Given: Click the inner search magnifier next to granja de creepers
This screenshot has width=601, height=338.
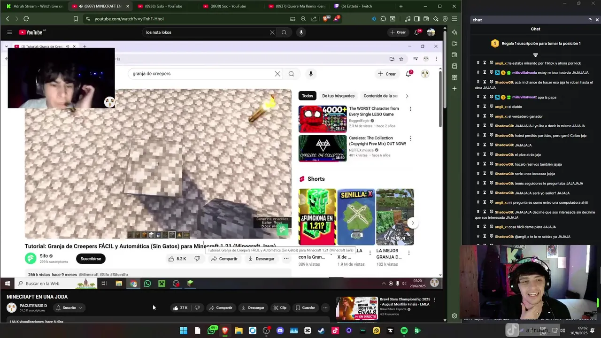Looking at the screenshot, I should point(291,74).
